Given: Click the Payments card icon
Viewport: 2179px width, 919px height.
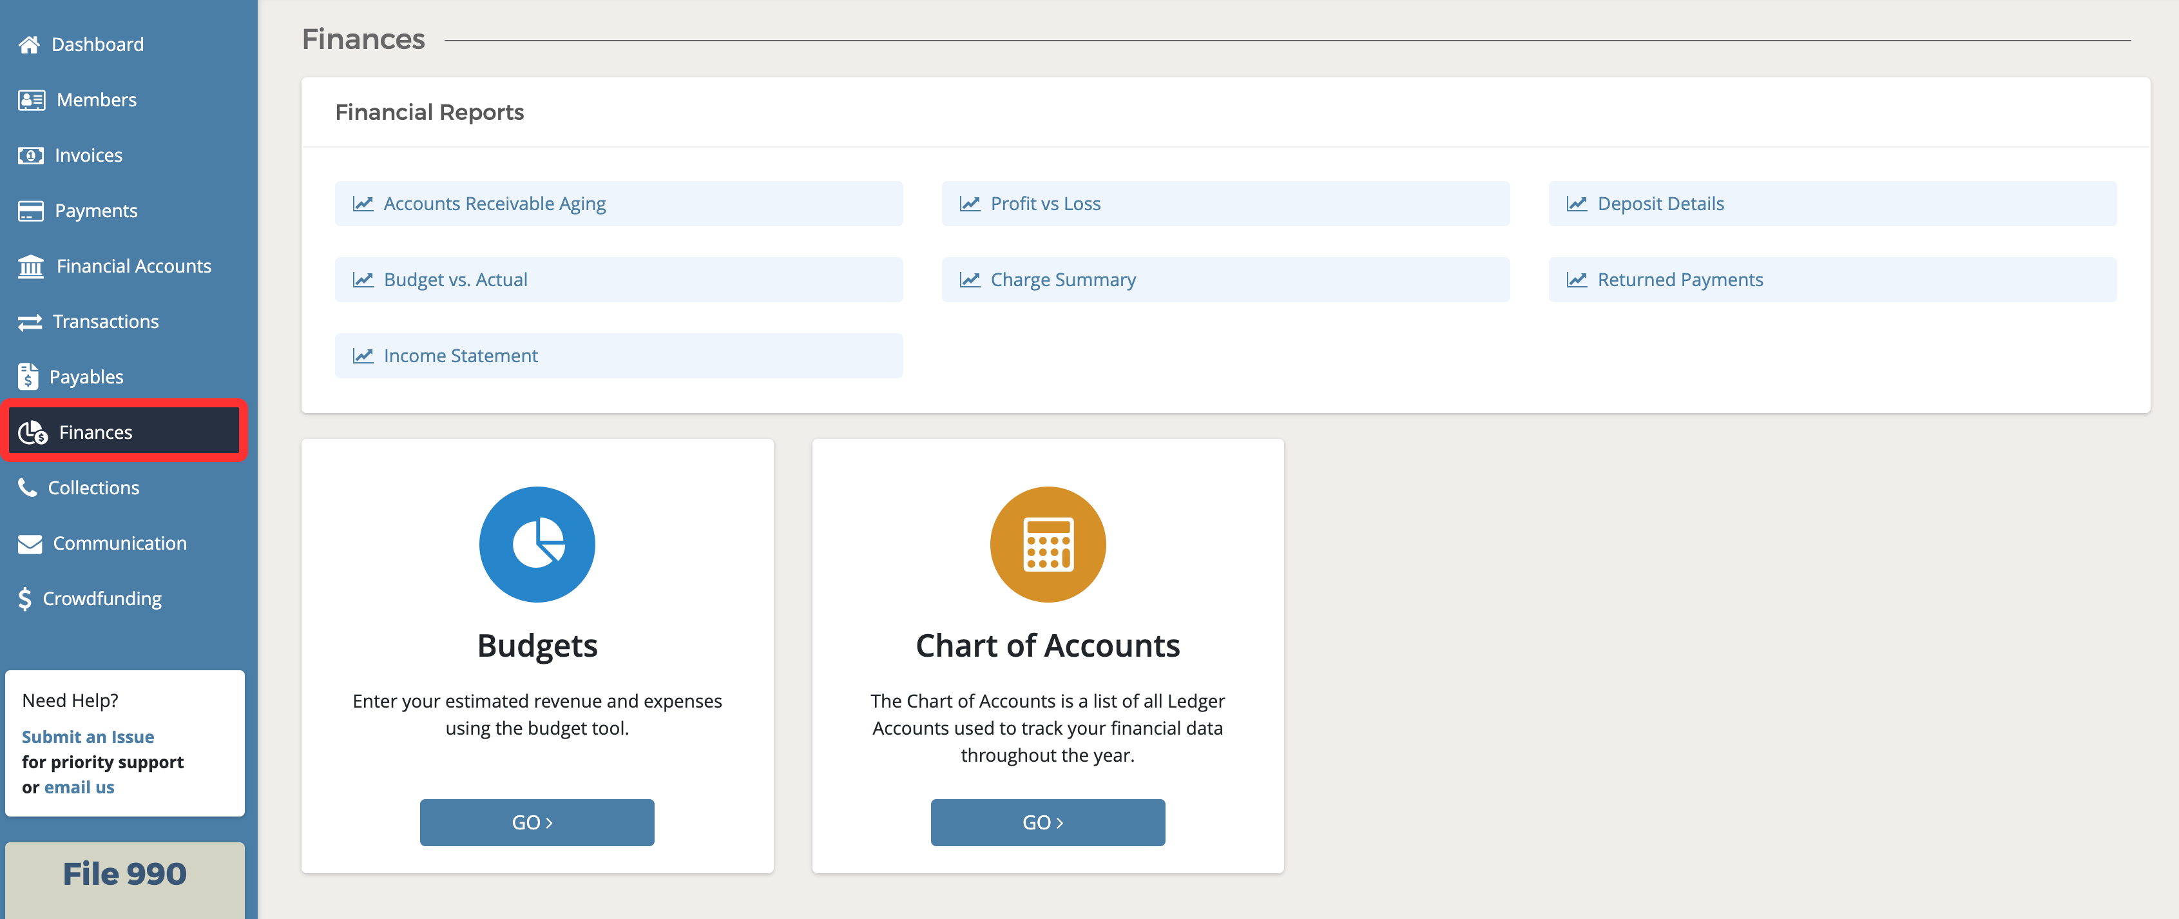Looking at the screenshot, I should (30, 210).
